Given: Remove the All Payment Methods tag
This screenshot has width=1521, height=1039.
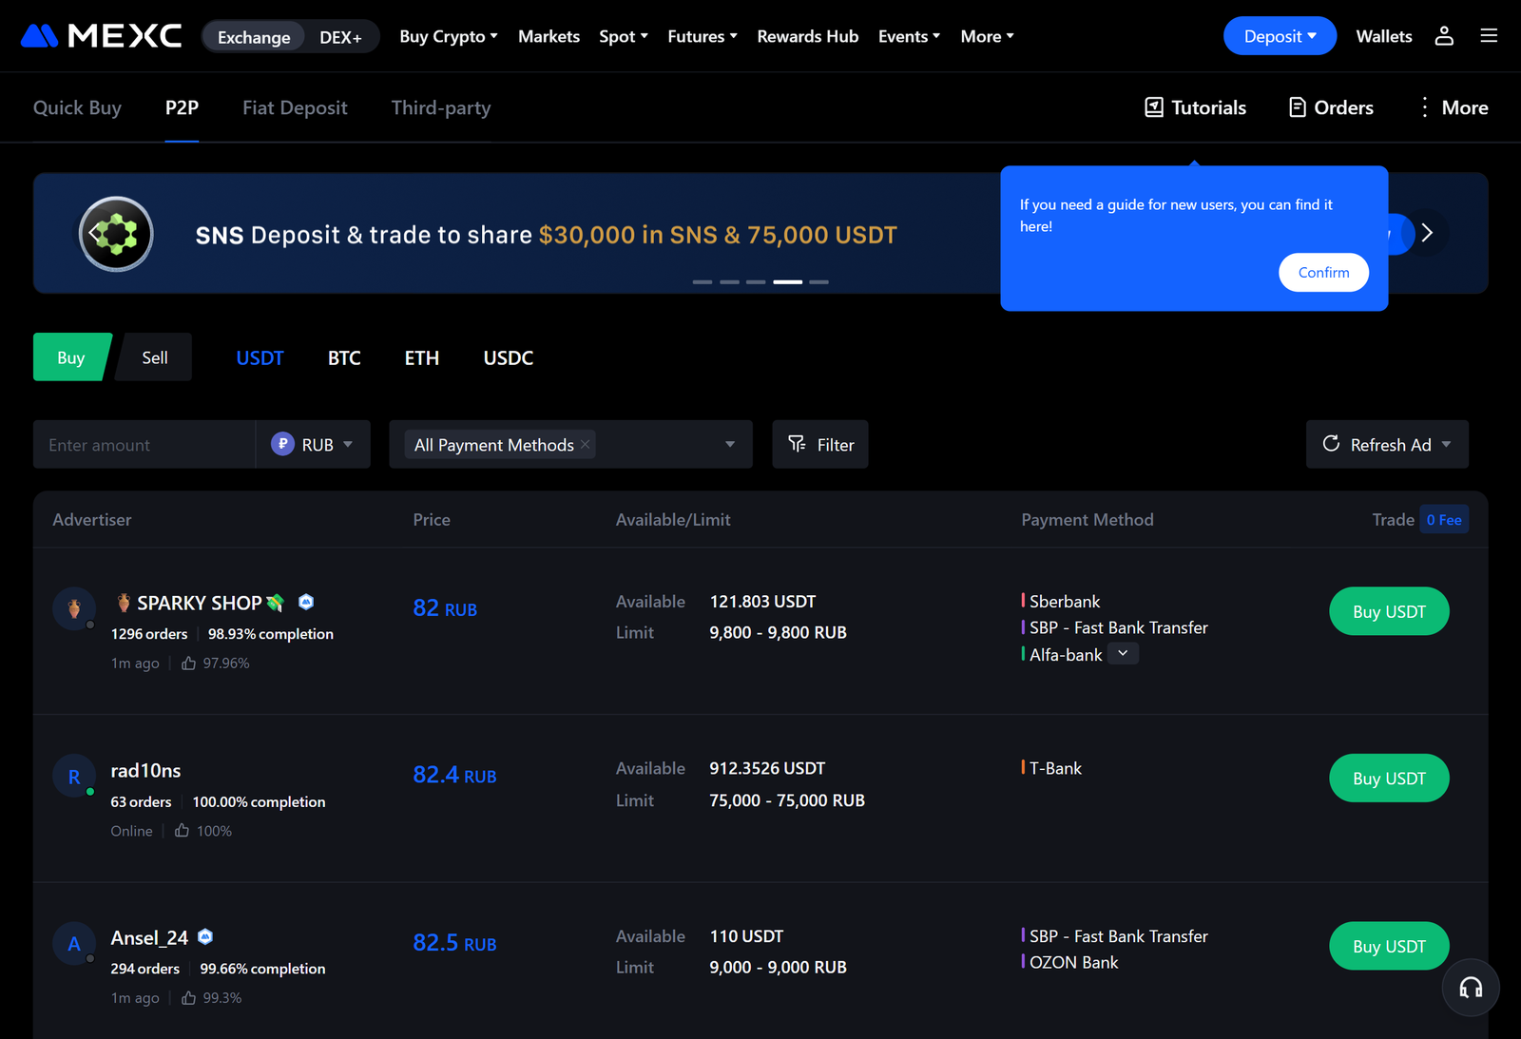Looking at the screenshot, I should click(x=586, y=445).
